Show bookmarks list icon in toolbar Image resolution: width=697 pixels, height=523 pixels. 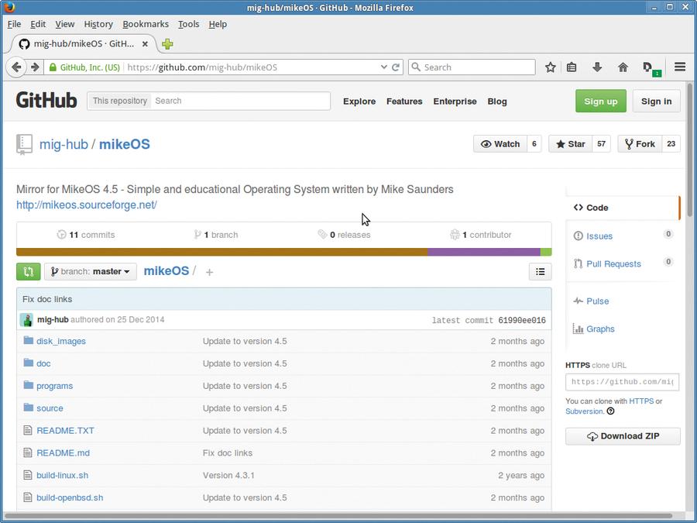click(x=572, y=67)
